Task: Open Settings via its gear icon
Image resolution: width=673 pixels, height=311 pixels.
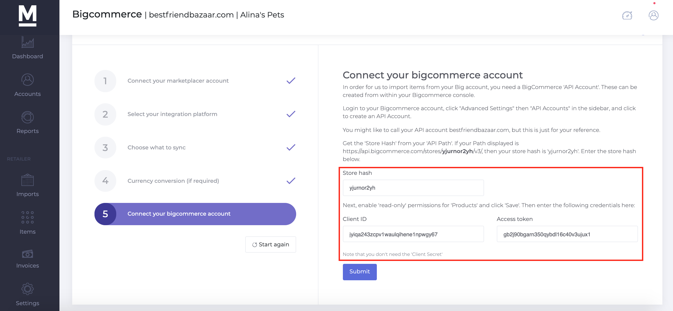Action: [28, 289]
